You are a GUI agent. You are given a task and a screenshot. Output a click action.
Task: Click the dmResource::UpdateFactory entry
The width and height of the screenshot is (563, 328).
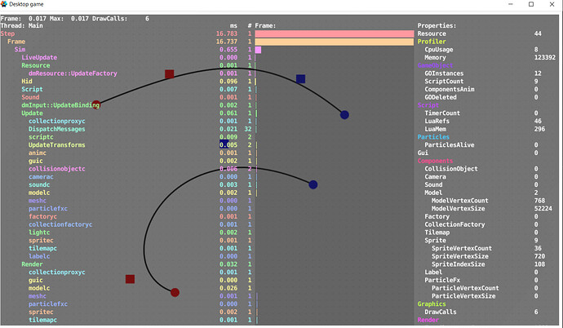(x=73, y=73)
